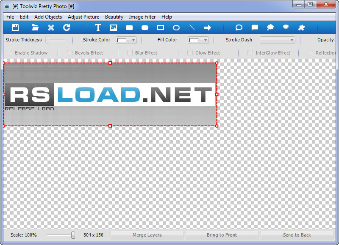This screenshot has width=339, height=245.
Task: Expand the Stroke Dash dropdown
Action: coord(278,40)
